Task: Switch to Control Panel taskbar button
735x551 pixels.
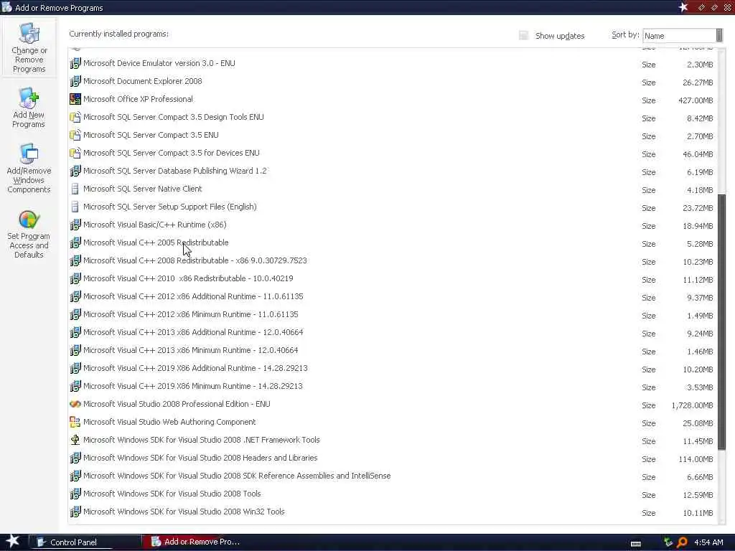Action: pos(86,542)
